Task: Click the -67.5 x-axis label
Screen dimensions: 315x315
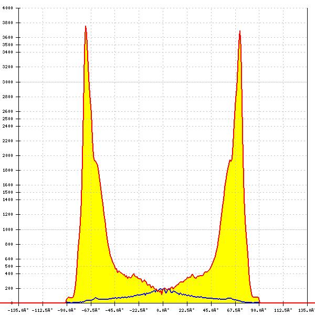Action: 91,310
